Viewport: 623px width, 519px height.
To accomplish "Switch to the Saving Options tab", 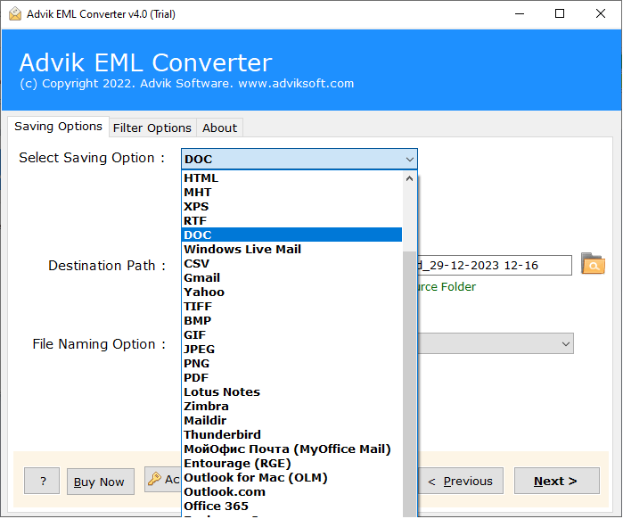I will point(58,127).
